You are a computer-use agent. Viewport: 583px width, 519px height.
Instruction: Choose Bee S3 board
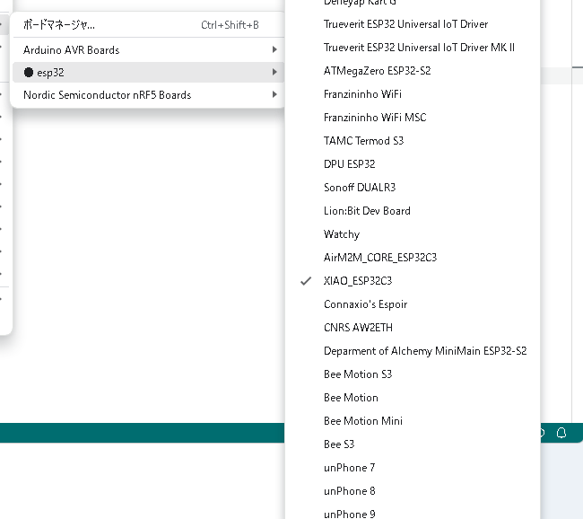(413, 444)
